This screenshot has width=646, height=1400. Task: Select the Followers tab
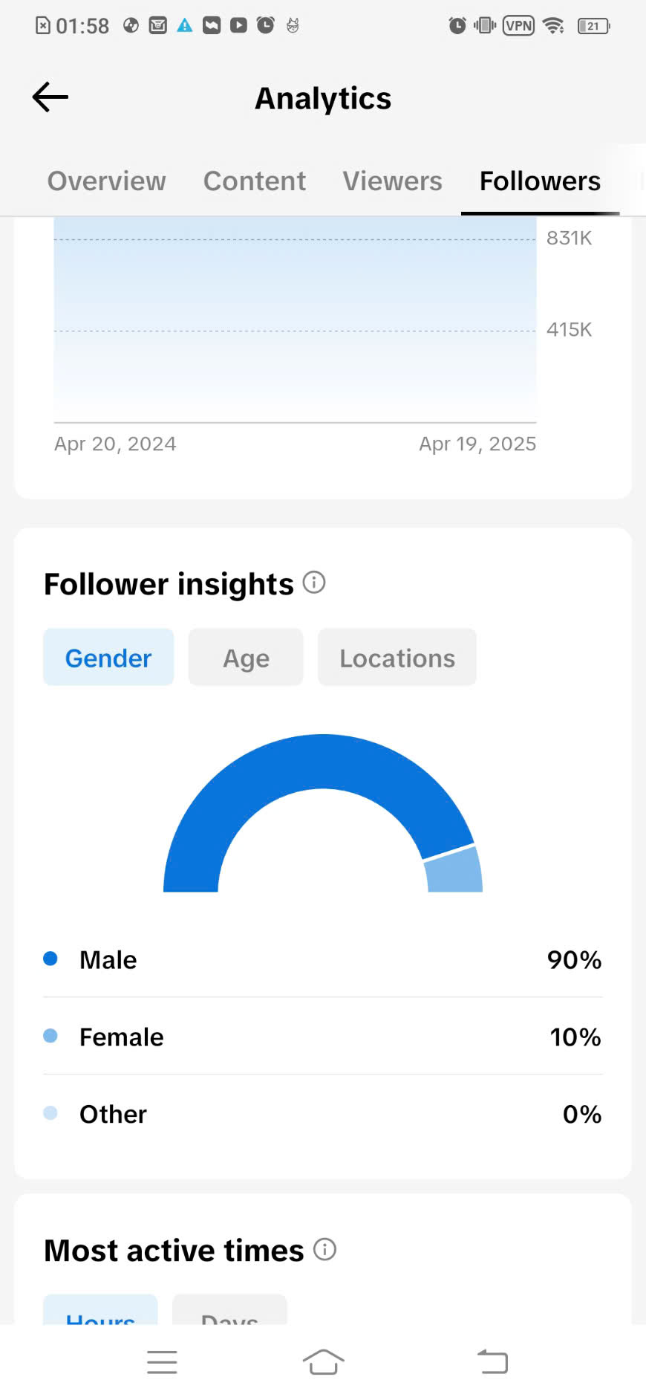tap(540, 181)
